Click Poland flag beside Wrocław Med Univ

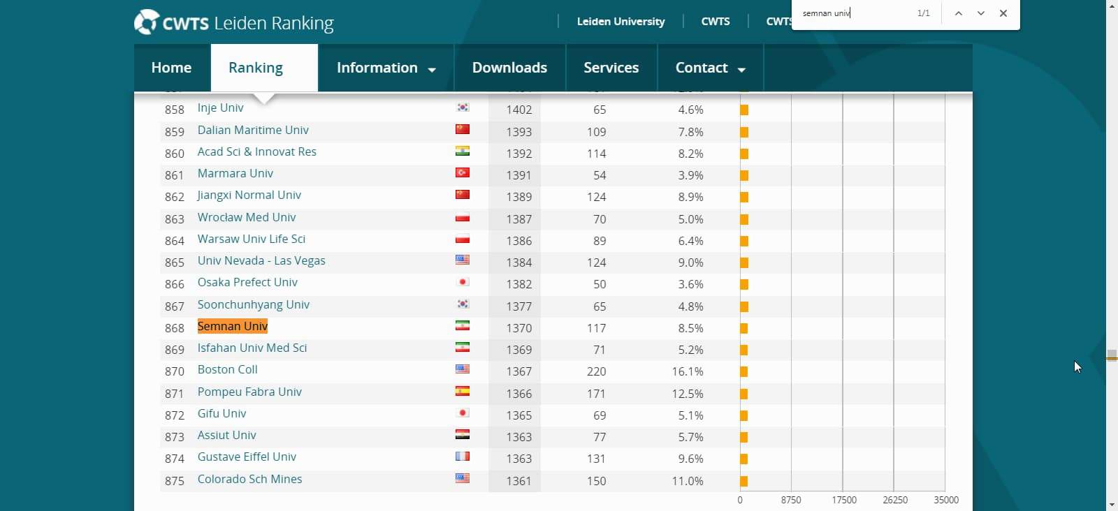point(463,217)
